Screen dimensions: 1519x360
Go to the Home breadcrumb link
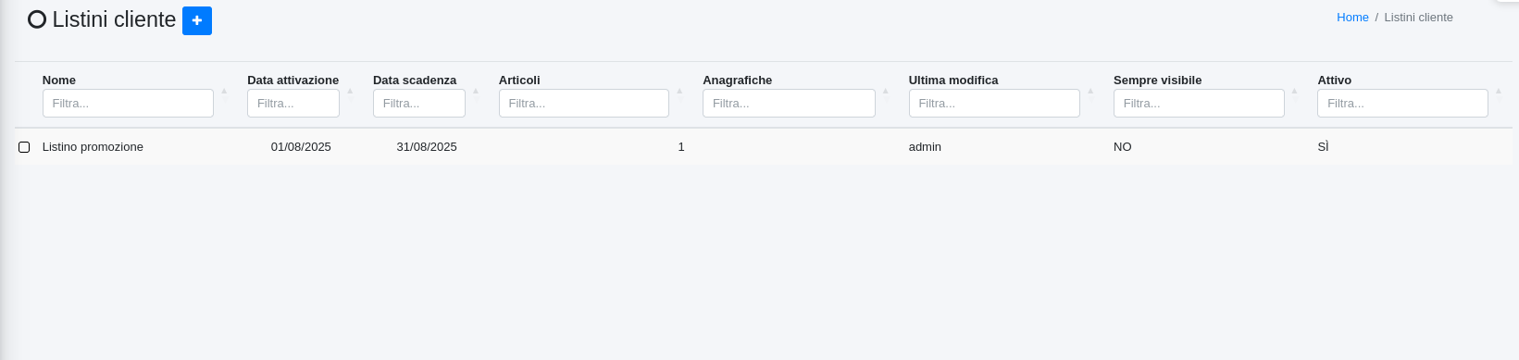pos(1352,18)
